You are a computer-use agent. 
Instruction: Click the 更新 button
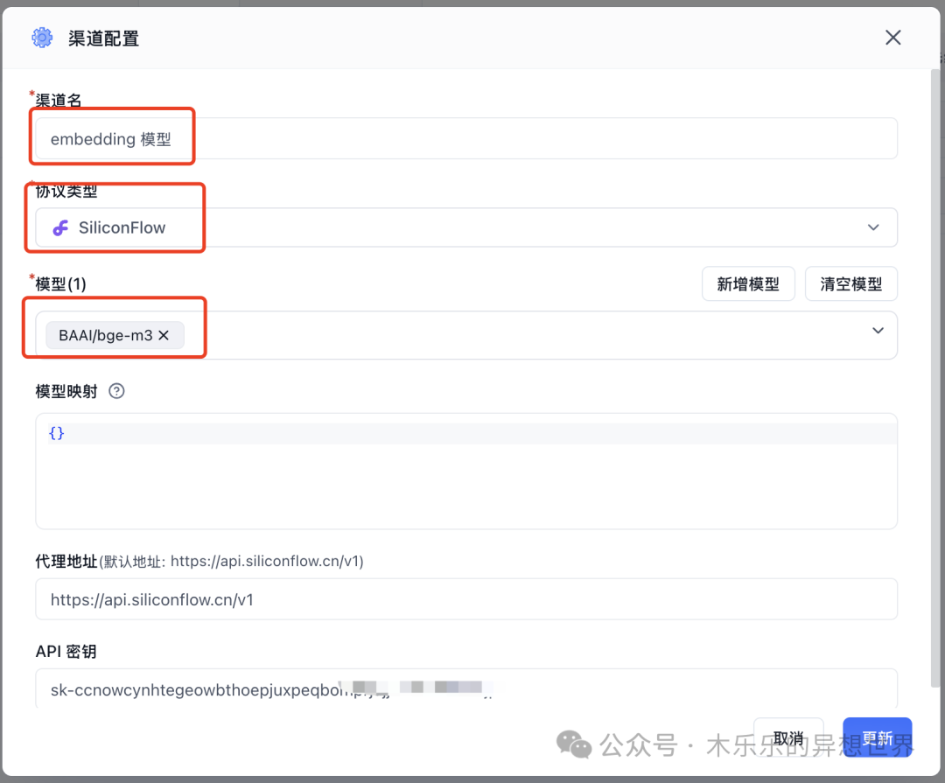[877, 738]
